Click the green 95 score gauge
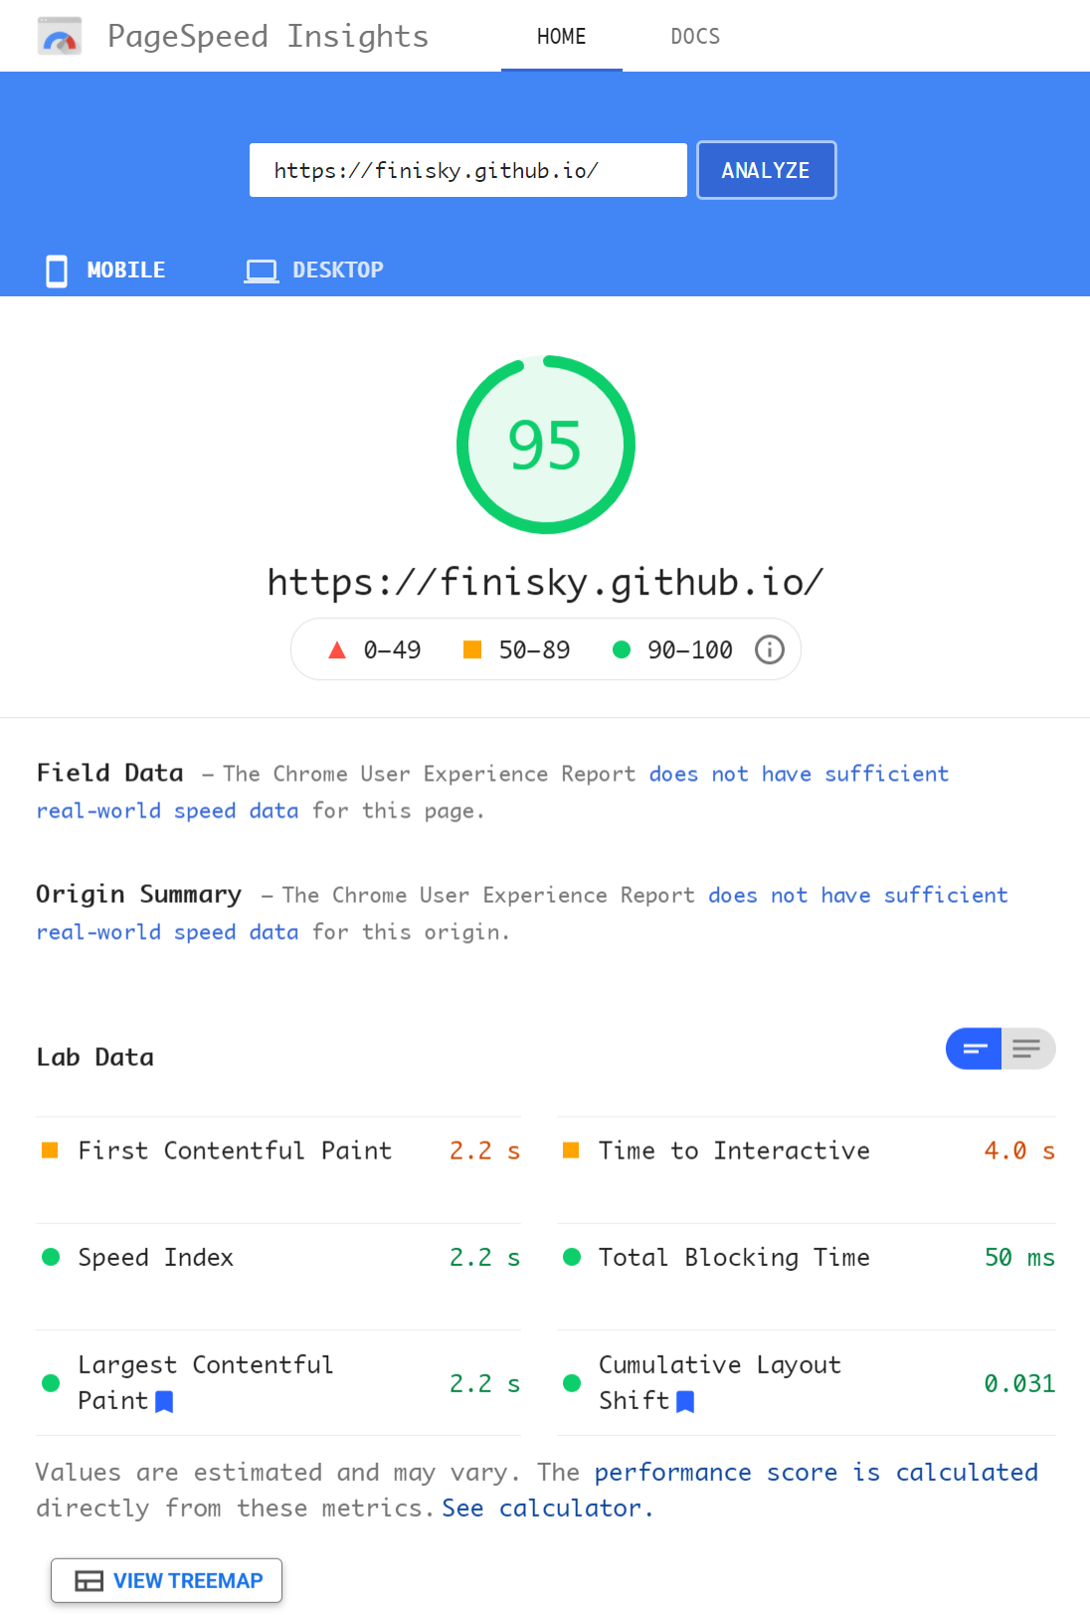Viewport: 1090px width, 1615px height. [x=545, y=445]
